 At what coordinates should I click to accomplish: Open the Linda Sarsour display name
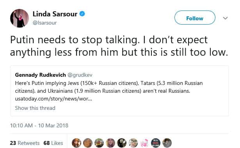coord(55,14)
